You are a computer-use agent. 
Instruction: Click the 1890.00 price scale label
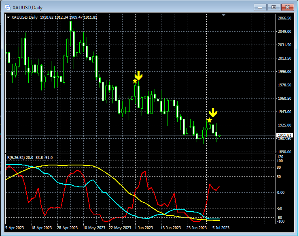pyautogui.click(x=284, y=152)
